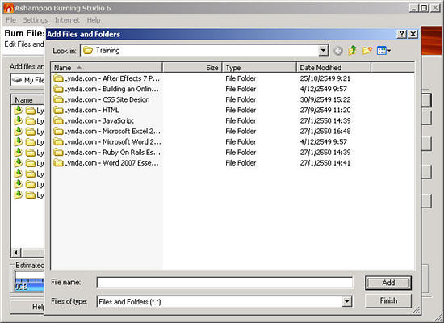The height and width of the screenshot is (323, 444).
Task: Select folder Lynda.com - Microsoft Excel
Action: pyautogui.click(x=107, y=131)
